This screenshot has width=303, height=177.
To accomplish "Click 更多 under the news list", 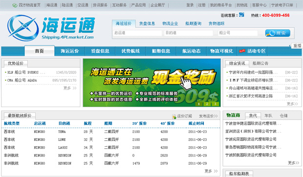I will [x=292, y=104].
